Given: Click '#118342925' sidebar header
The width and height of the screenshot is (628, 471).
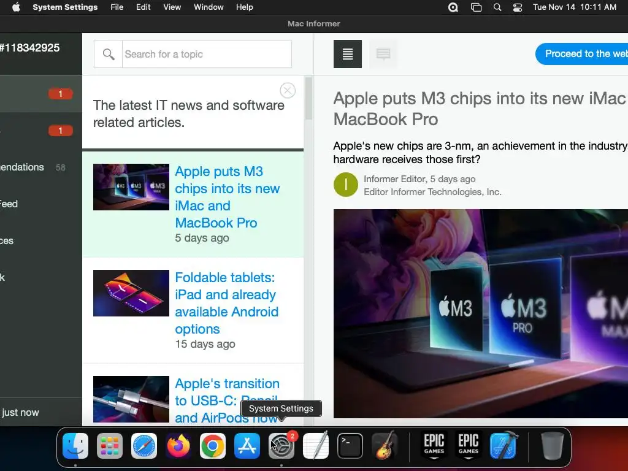Looking at the screenshot, I should [x=29, y=48].
